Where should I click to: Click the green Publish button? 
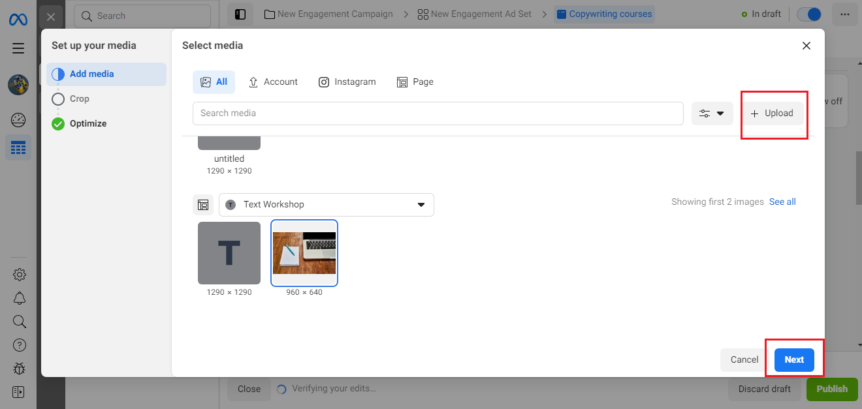832,389
